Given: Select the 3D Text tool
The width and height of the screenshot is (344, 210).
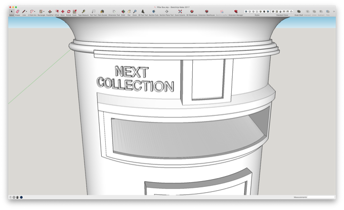Looking at the screenshot, I should coord(143,12).
